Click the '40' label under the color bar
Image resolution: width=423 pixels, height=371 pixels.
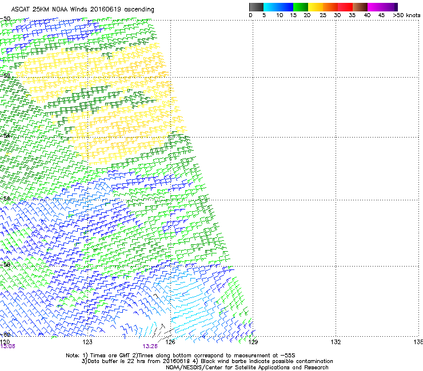click(x=367, y=15)
